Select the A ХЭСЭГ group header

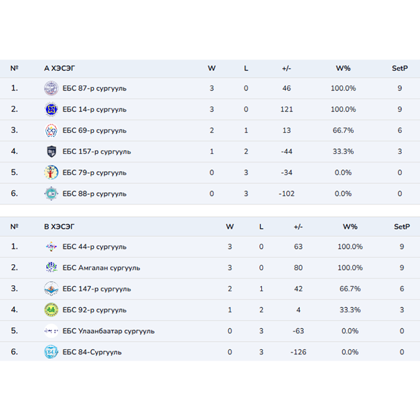(x=60, y=68)
